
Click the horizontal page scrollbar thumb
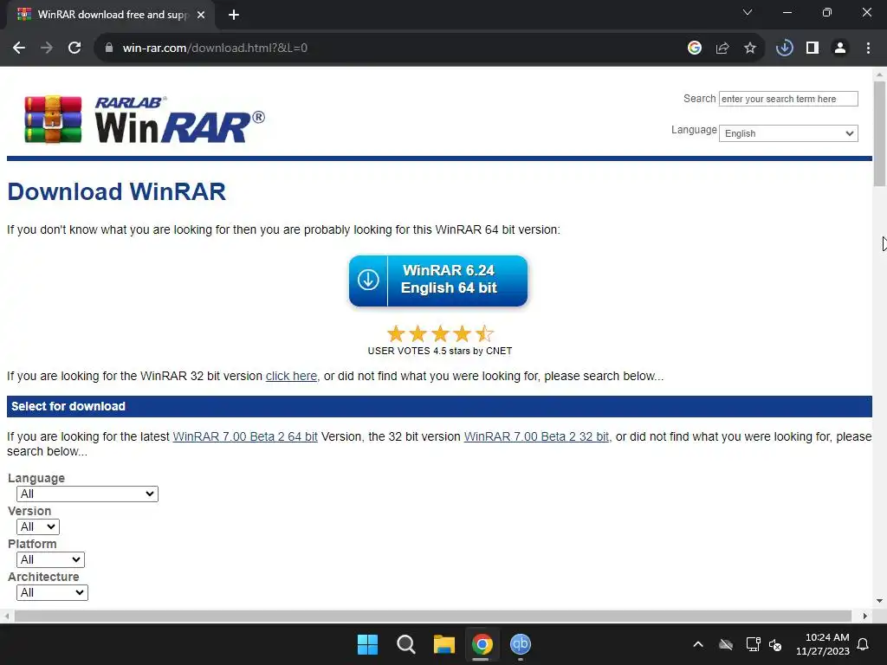pos(433,616)
